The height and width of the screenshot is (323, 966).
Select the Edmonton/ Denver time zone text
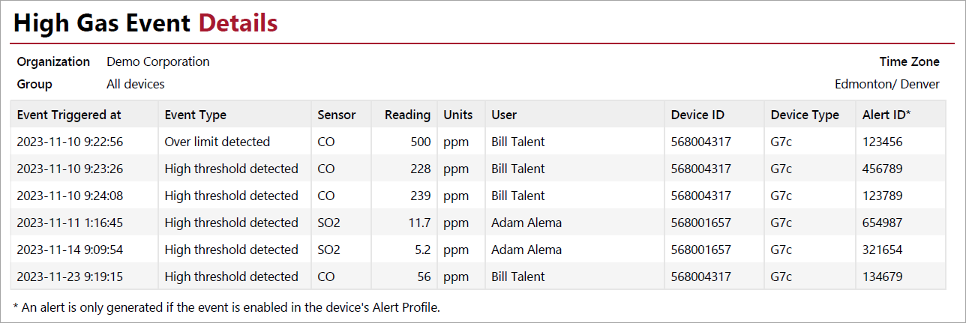(886, 84)
